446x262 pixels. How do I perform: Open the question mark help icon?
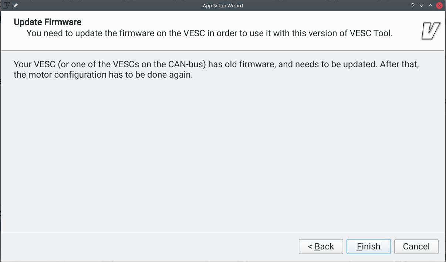coord(413,6)
